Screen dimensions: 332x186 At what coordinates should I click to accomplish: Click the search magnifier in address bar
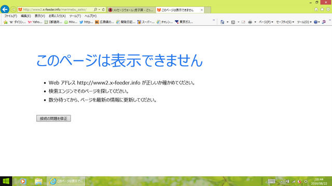click(x=95, y=9)
